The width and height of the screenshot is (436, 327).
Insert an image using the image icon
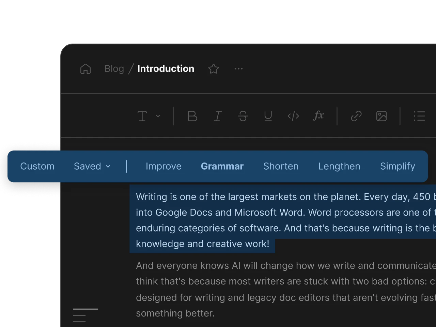coord(381,116)
